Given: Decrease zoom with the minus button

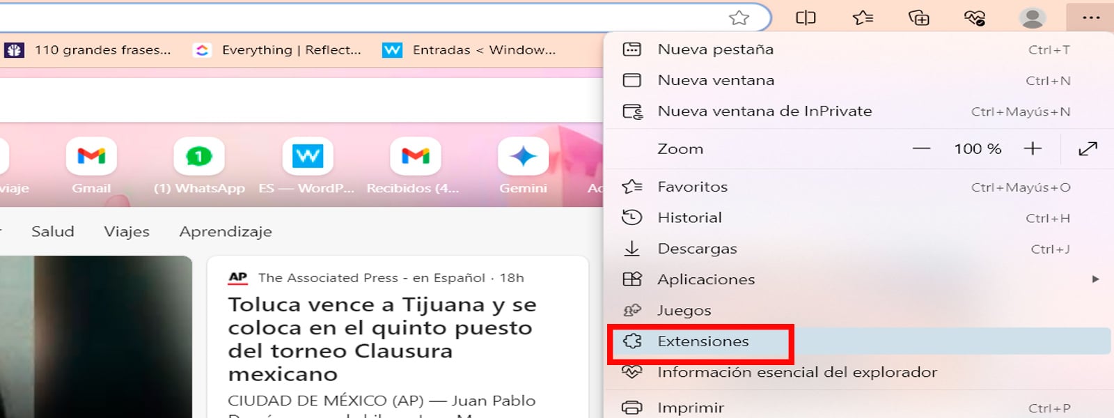Looking at the screenshot, I should [921, 148].
